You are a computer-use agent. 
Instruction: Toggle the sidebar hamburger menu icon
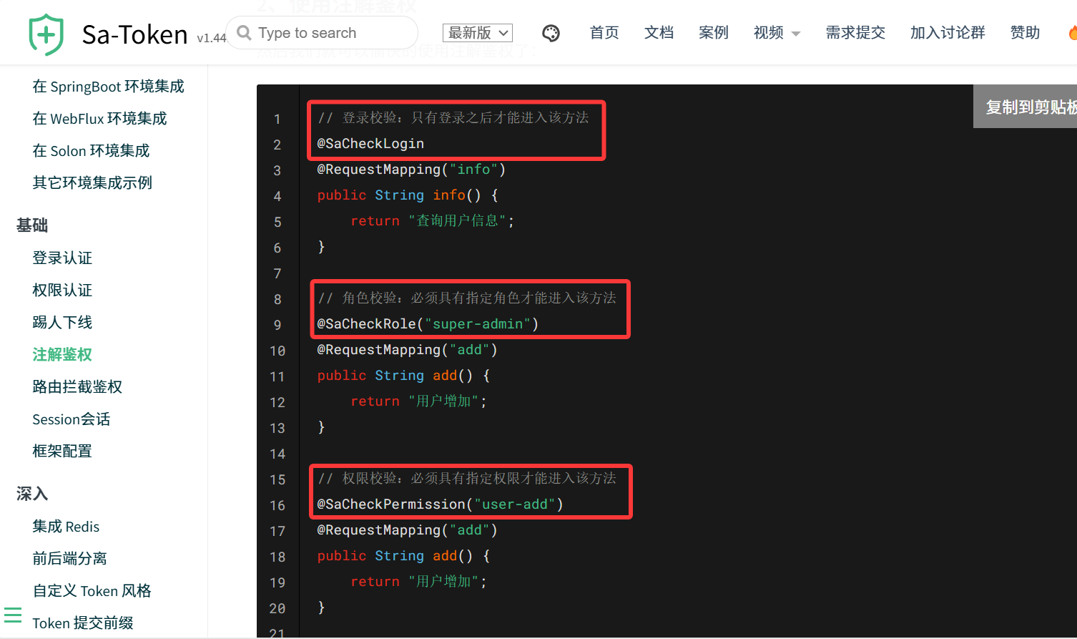coord(13,615)
